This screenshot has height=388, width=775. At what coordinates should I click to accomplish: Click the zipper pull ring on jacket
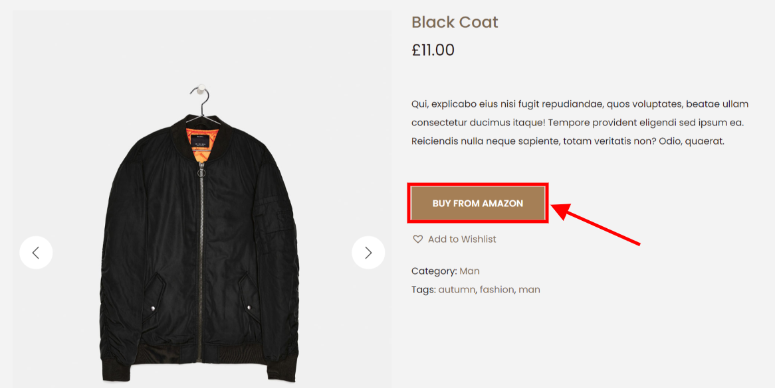201,172
